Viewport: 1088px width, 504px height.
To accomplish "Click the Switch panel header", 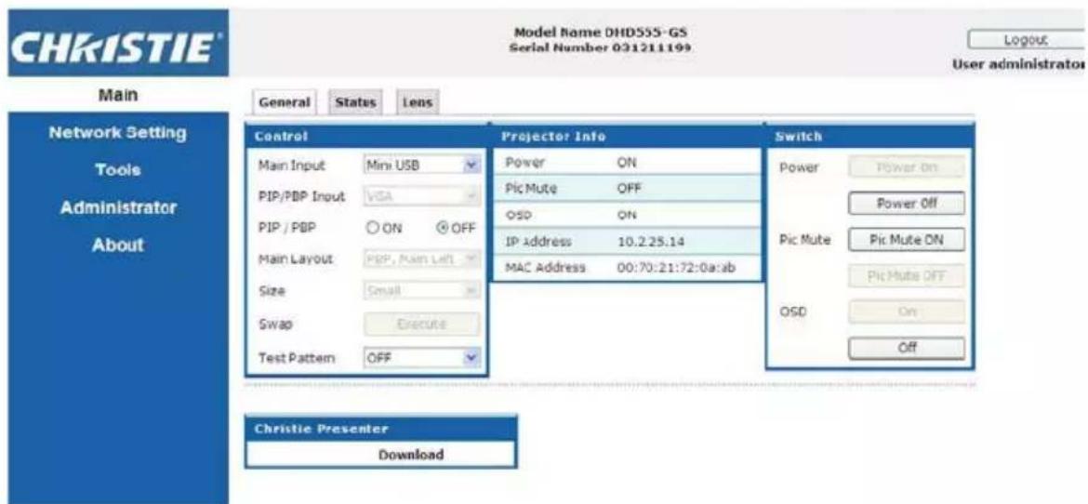I will click(x=869, y=137).
